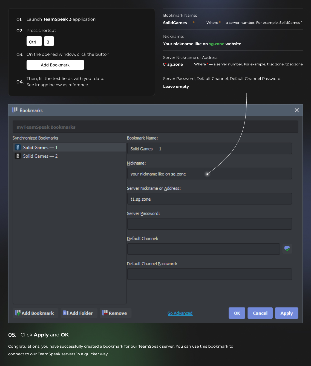The image size is (311, 366).
Task: Click the myTeamSpeak Bookmarks header bar
Action: pyautogui.click(x=155, y=127)
